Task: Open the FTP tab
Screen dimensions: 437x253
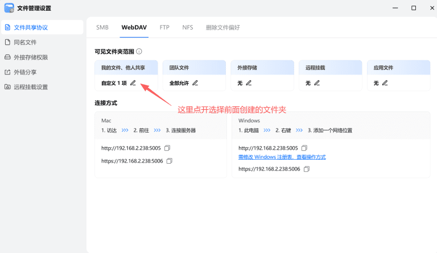Action: pyautogui.click(x=164, y=27)
